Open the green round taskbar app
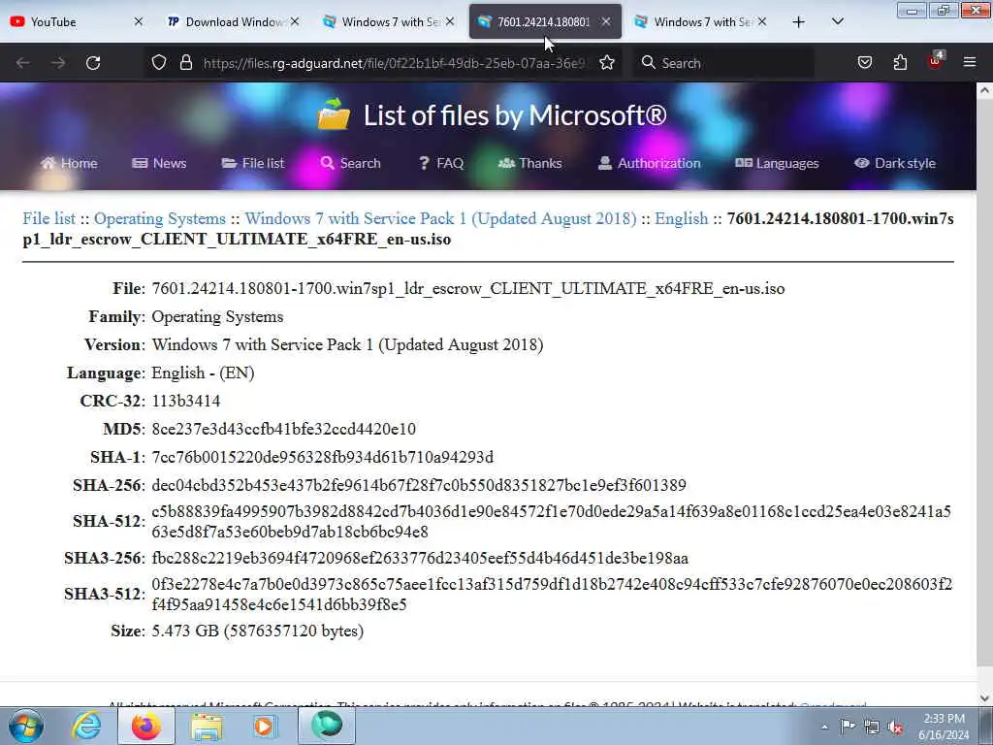This screenshot has height=745, width=993. pyautogui.click(x=326, y=726)
